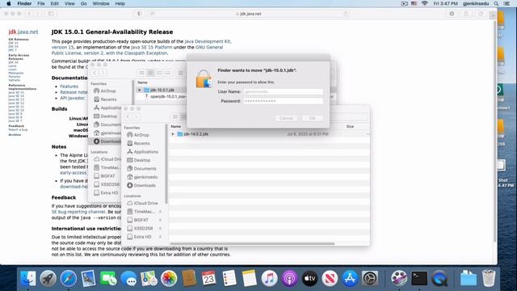Open the Trash in the Dock
The image size is (517, 291).
tap(489, 278)
